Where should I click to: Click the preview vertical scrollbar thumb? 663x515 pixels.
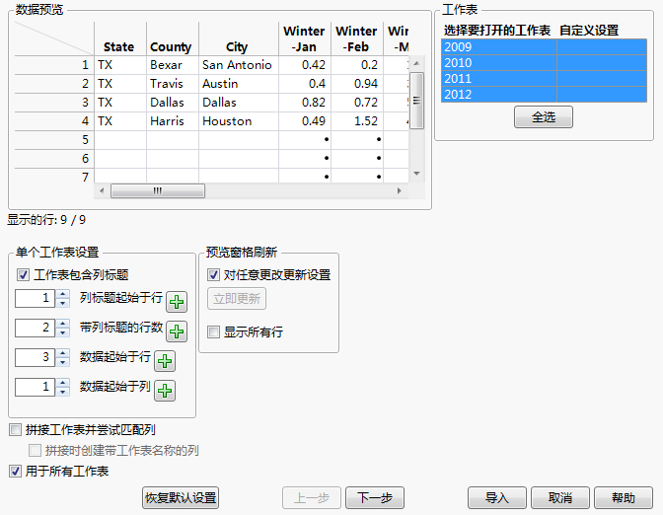417,101
